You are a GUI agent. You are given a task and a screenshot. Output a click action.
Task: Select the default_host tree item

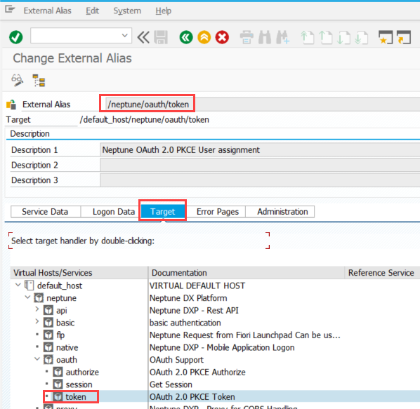pyautogui.click(x=60, y=286)
